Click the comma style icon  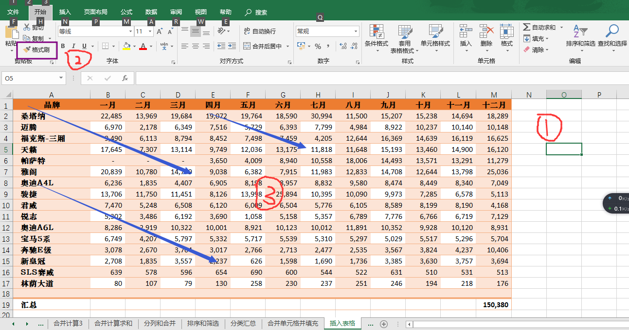(x=328, y=46)
